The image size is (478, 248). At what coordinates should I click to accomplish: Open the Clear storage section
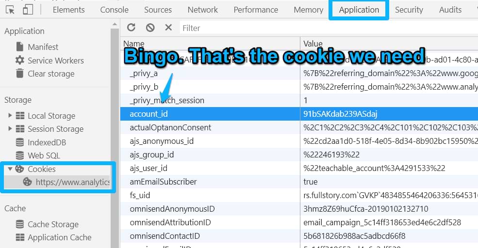(51, 74)
